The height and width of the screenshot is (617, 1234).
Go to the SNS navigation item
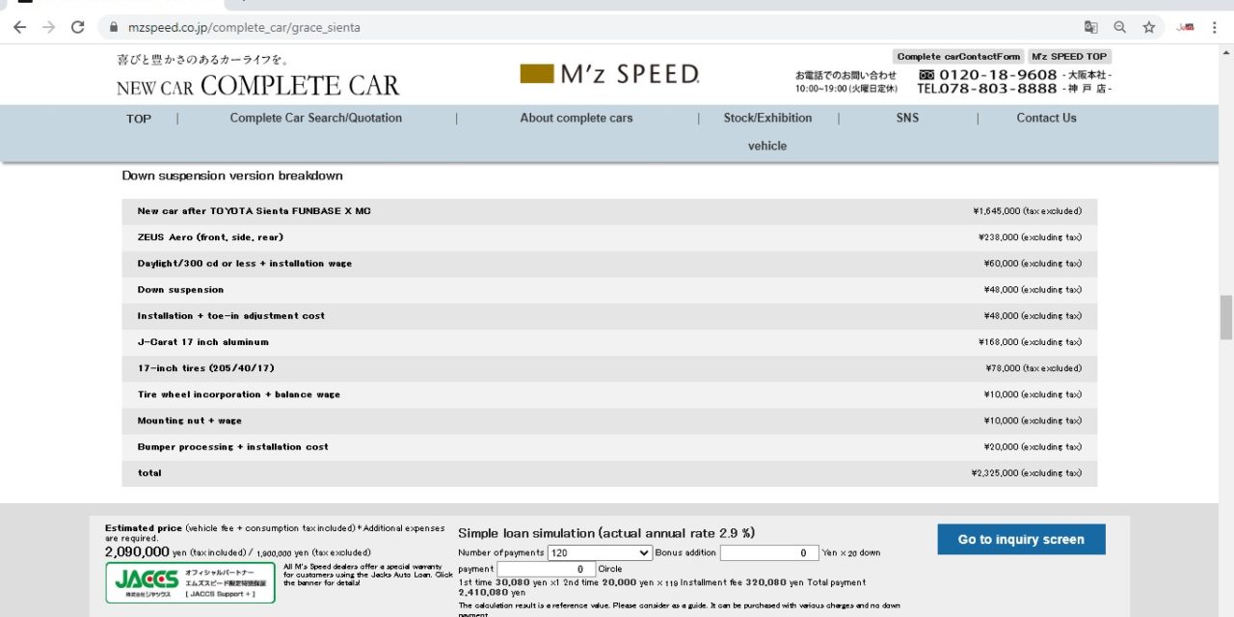(906, 118)
